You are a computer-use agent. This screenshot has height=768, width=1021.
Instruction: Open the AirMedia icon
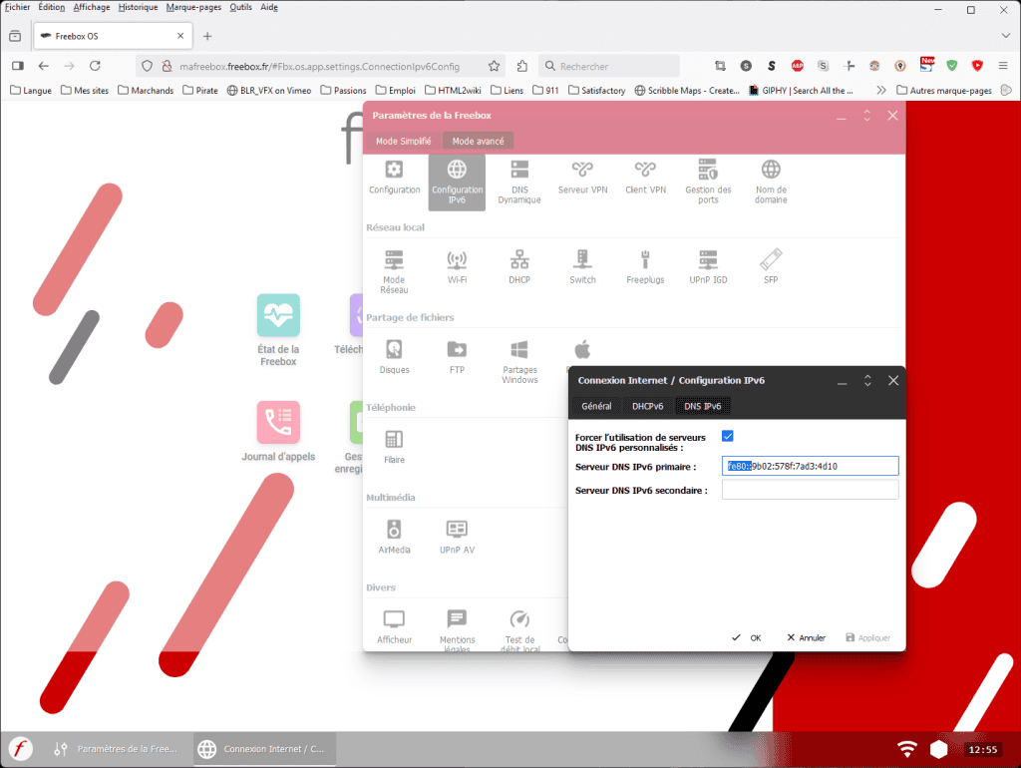[x=394, y=537]
